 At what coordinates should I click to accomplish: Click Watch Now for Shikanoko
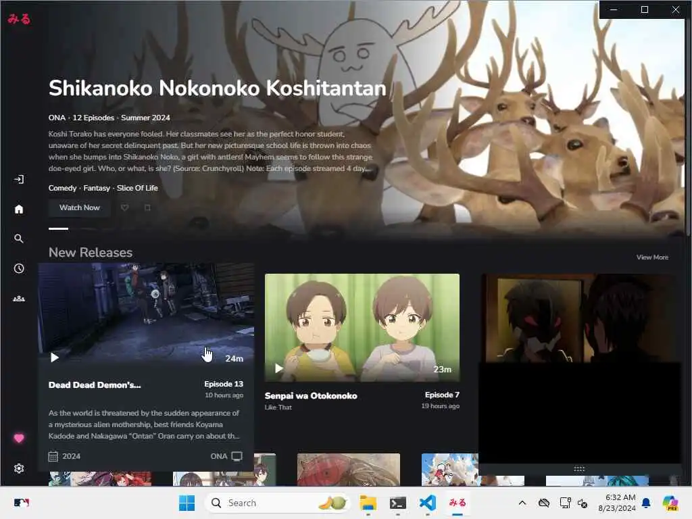pos(80,207)
